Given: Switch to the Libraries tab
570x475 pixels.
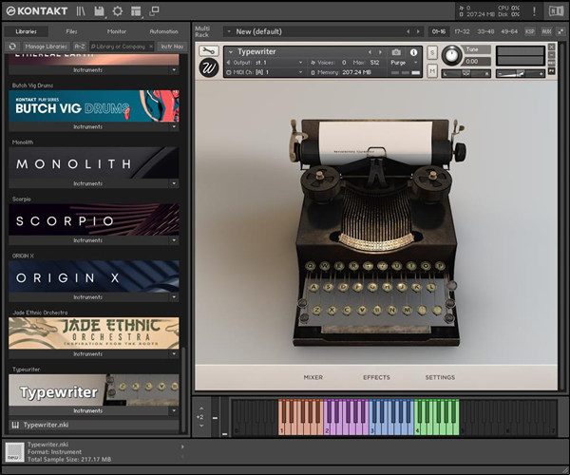Looking at the screenshot, I should 27,31.
